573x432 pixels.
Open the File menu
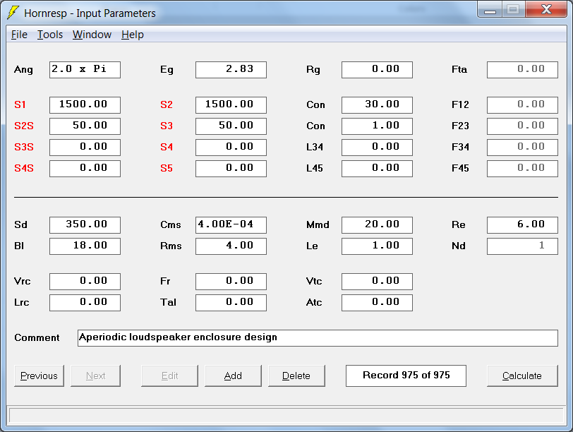coord(19,35)
